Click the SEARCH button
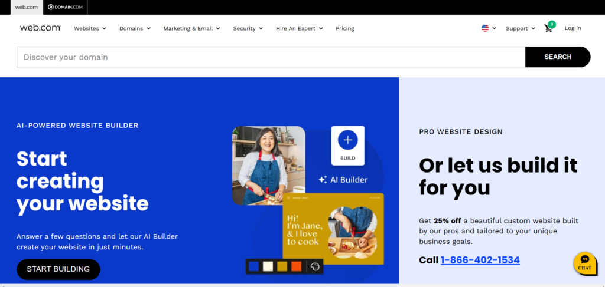This screenshot has height=287, width=605. (x=558, y=57)
